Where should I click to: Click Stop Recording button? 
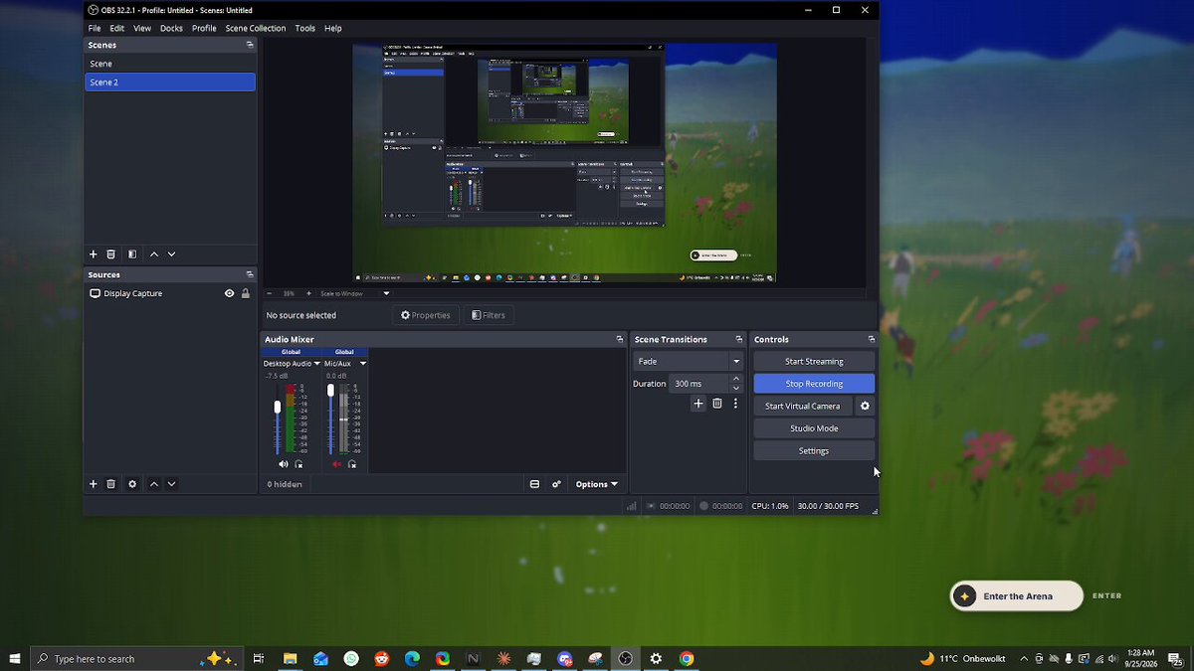(814, 384)
